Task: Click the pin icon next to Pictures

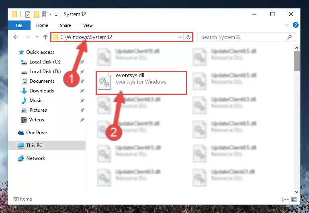Action: [82, 110]
